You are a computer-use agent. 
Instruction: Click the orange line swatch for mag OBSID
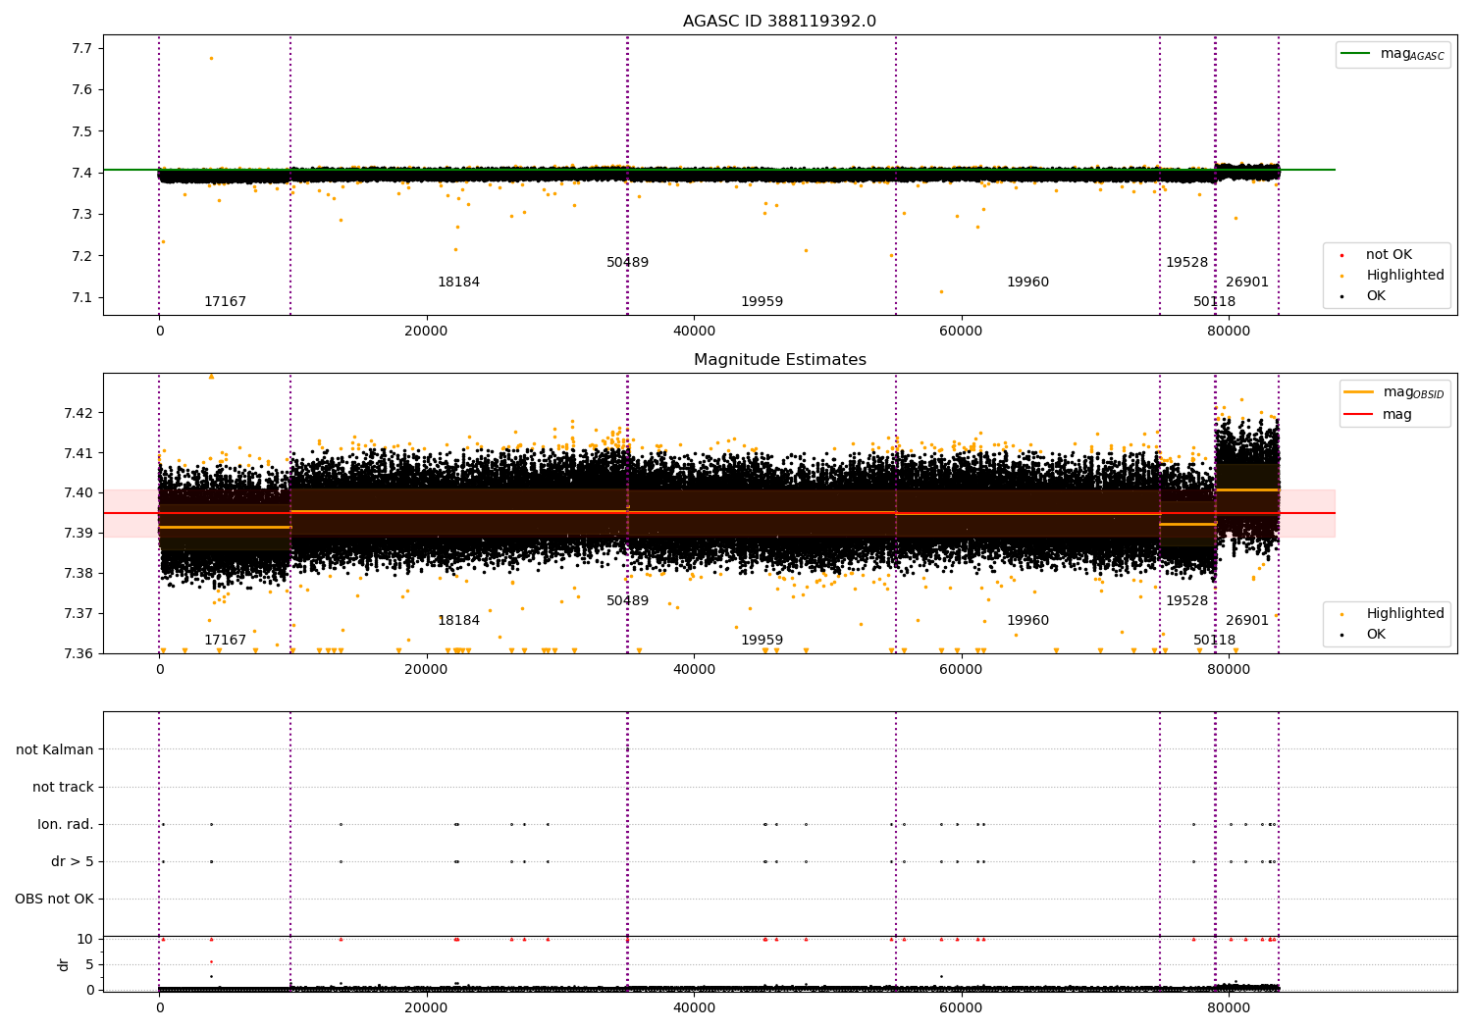pos(1360,392)
